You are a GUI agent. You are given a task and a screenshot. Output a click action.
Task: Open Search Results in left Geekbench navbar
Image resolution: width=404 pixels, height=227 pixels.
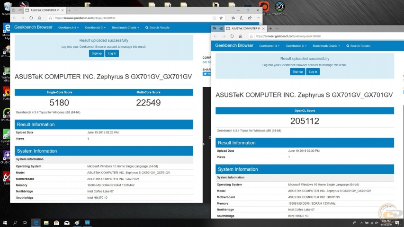tap(157, 27)
